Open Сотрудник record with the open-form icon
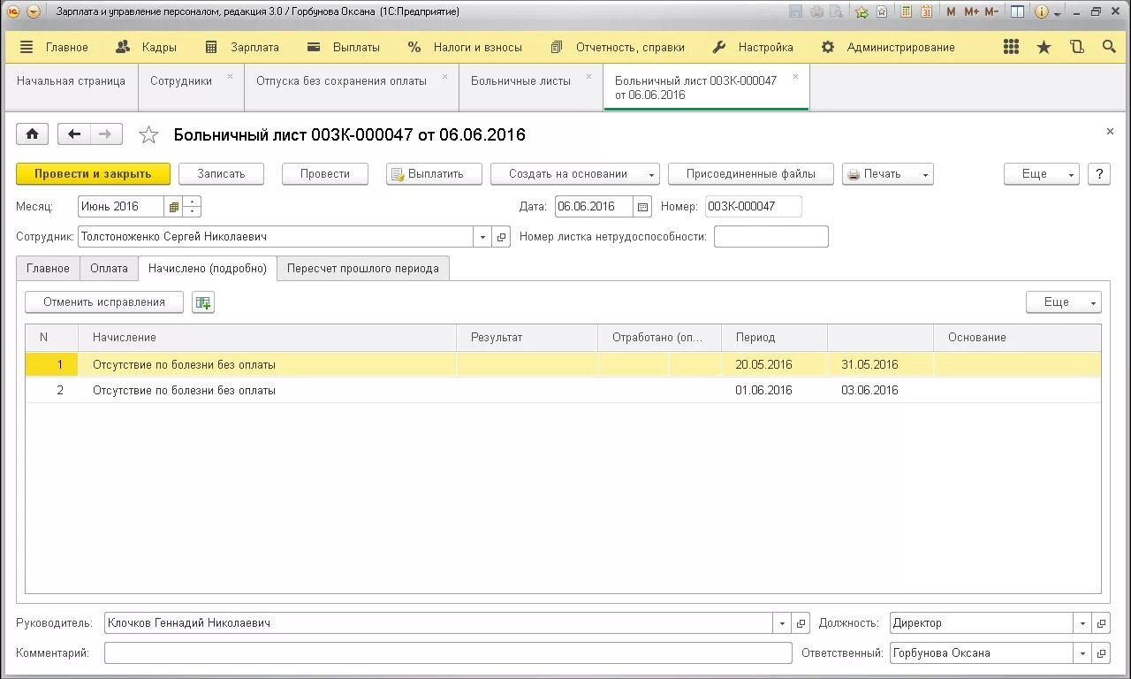The width and height of the screenshot is (1131, 679). coord(501,237)
